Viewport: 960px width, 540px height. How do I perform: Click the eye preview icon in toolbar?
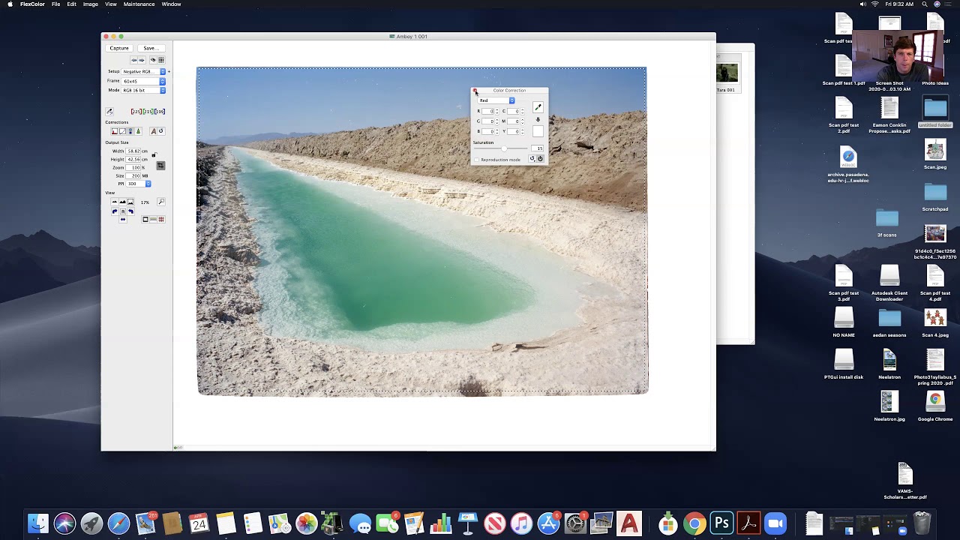click(153, 60)
